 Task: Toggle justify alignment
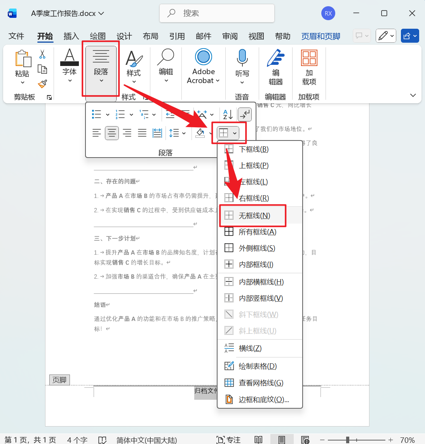click(x=142, y=133)
